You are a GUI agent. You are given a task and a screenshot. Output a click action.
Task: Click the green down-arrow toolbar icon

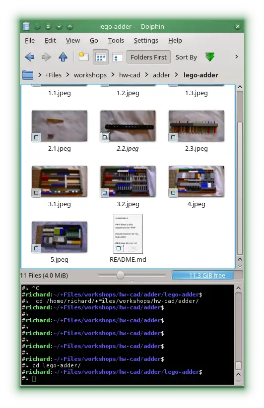pyautogui.click(x=210, y=57)
